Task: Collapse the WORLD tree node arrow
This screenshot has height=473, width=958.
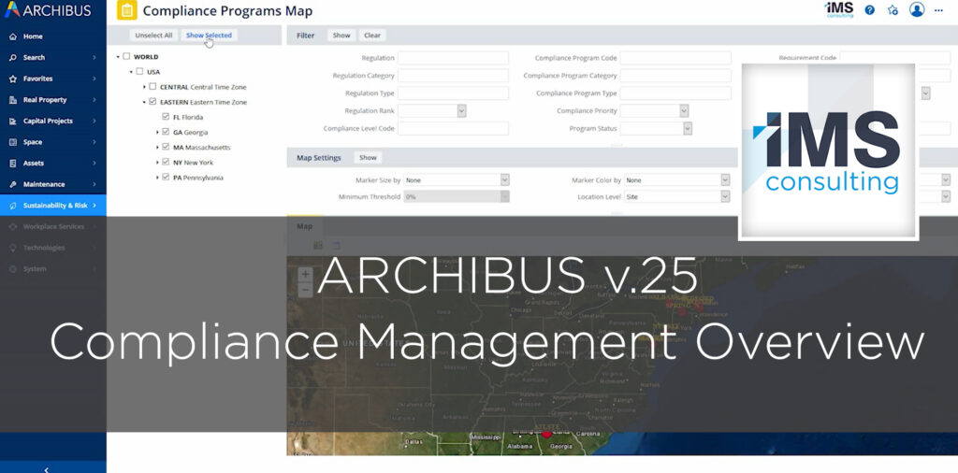Action: 118,57
